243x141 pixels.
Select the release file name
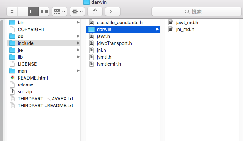[25, 85]
